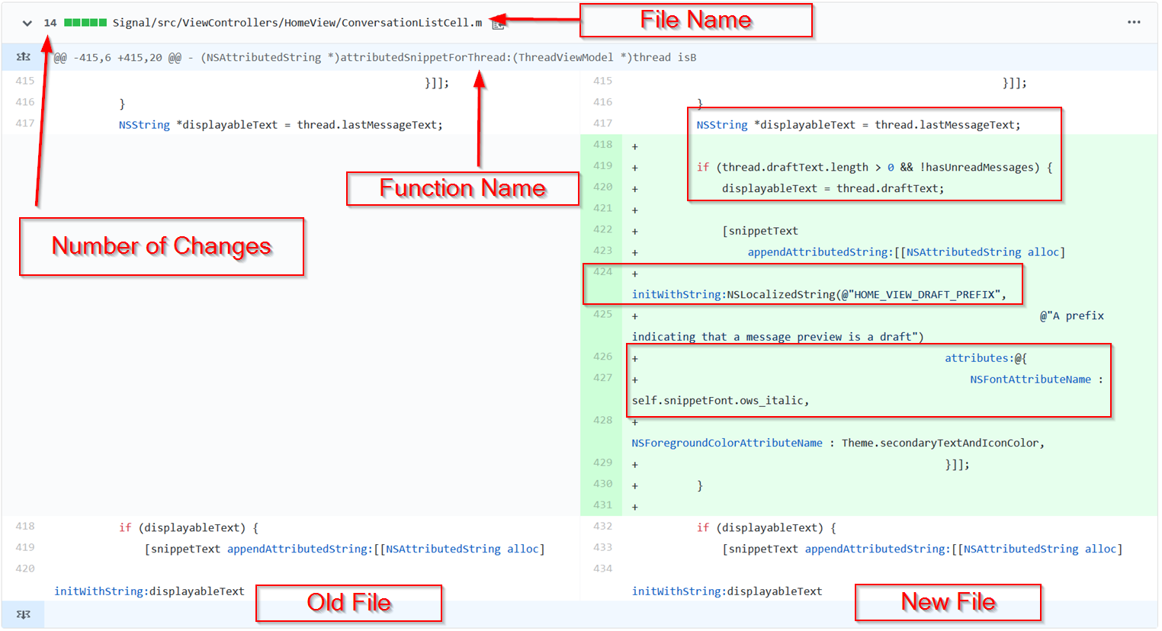Select added line number 431
This screenshot has width=1162, height=631.
(x=603, y=505)
